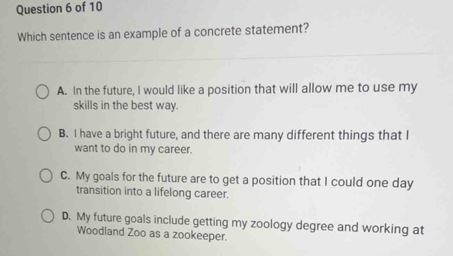Image resolution: width=453 pixels, height=256 pixels.
Task: Select radio button for answer D
Action: click(49, 216)
